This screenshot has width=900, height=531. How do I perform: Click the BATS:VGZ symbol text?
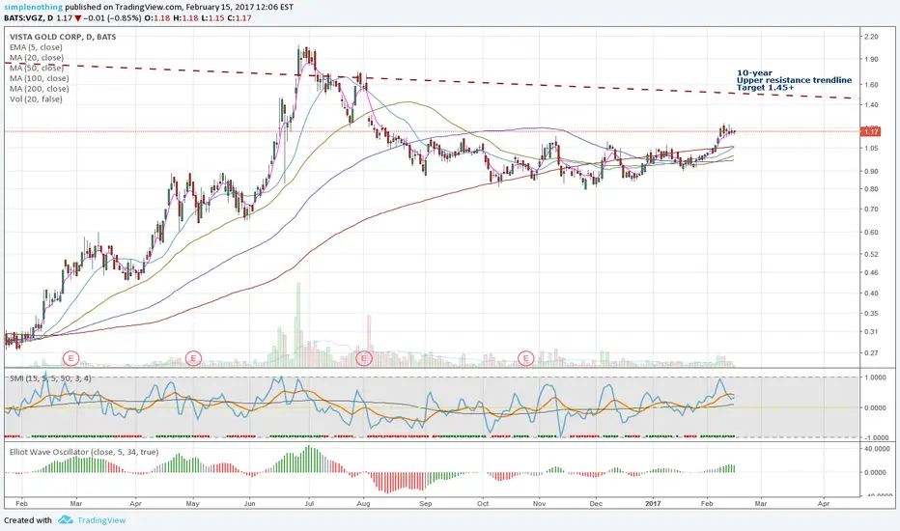tap(24, 17)
